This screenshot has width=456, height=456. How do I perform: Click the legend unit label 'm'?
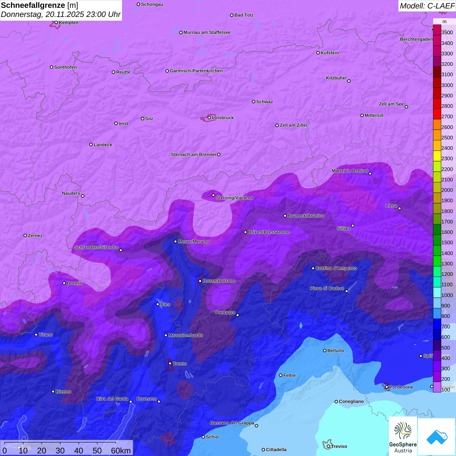coord(445,21)
